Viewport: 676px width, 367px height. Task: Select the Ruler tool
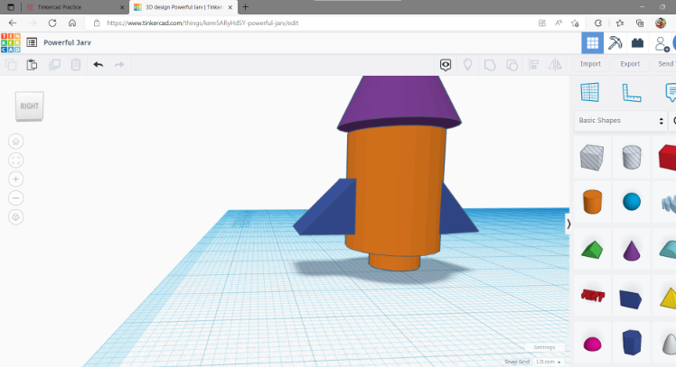coord(632,93)
